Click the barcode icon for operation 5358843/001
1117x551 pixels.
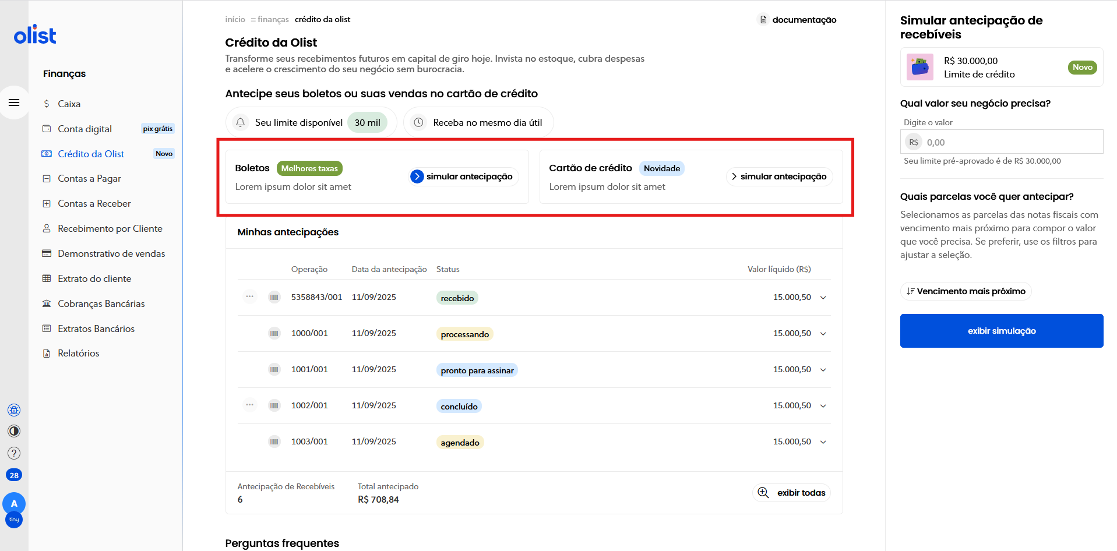click(x=274, y=298)
